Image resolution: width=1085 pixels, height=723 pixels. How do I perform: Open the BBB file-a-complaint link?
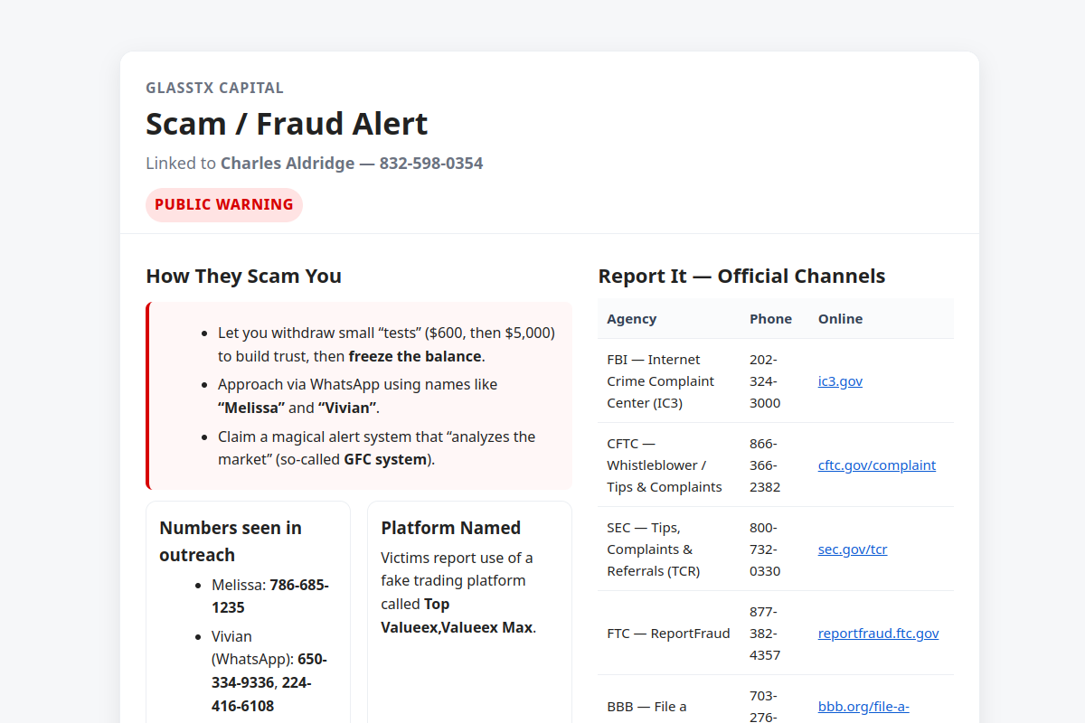pyautogui.click(x=863, y=706)
